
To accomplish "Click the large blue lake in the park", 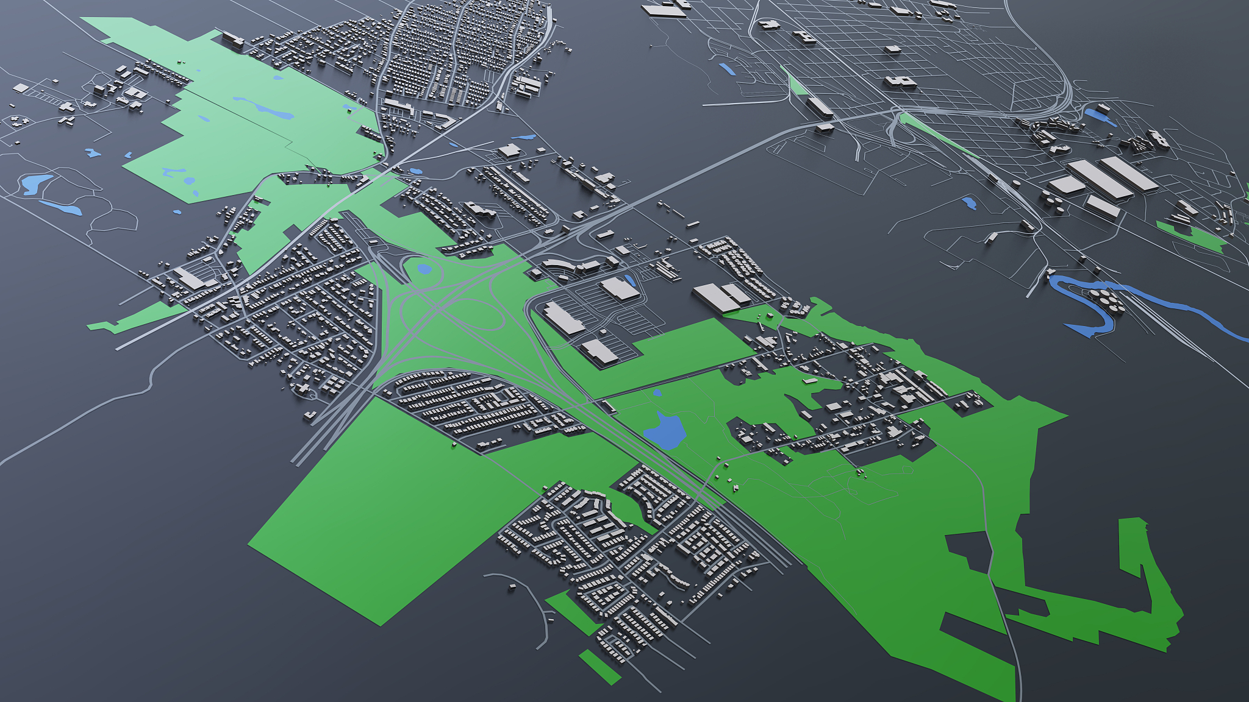I will tap(666, 430).
